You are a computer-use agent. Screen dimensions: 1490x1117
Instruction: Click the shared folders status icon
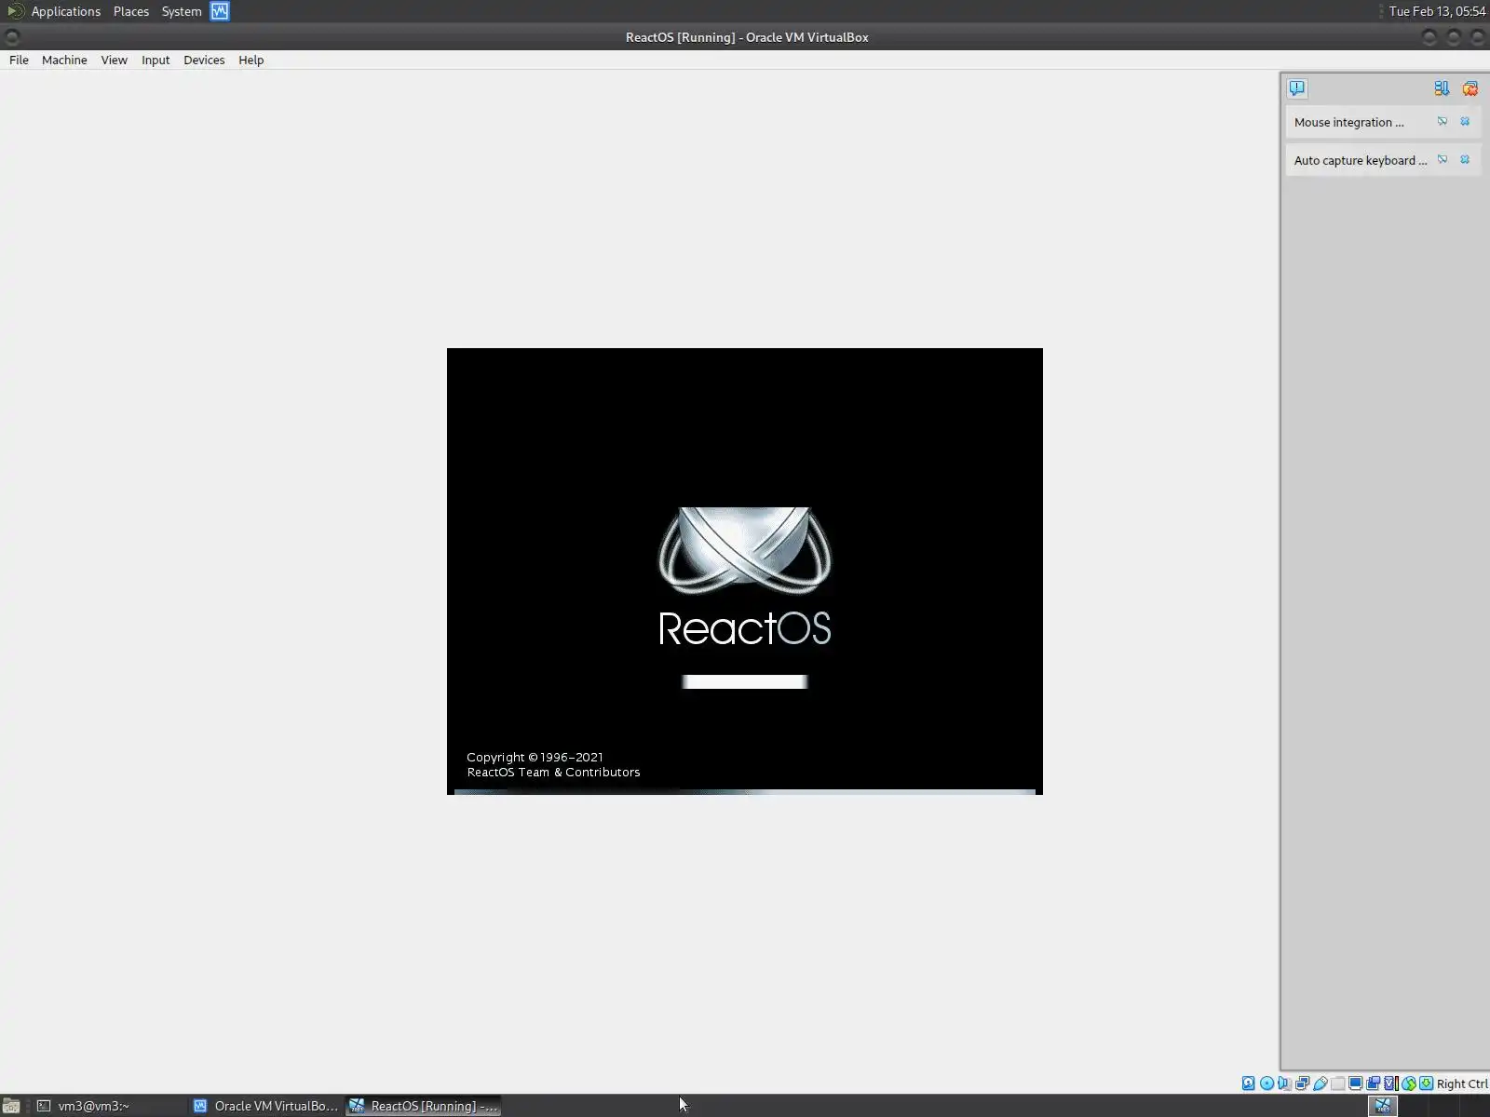pos(1337,1083)
